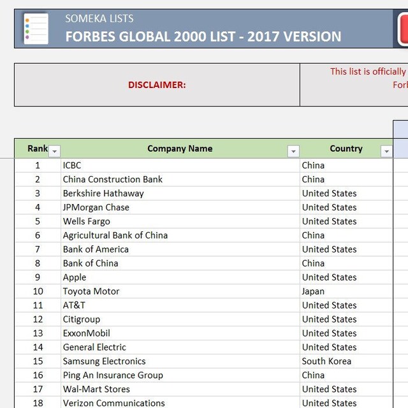Open the Company Name filter dropdown
This screenshot has height=408, width=408.
(293, 151)
